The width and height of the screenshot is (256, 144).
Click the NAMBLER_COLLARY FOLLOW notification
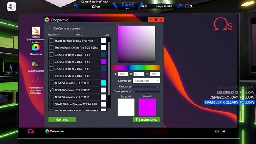point(229,102)
